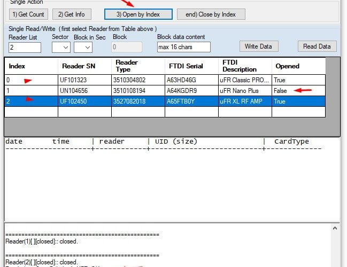347x267 pixels.
Task: Click the 'Reader(1)[ ][closed]:: closed.' log line
Action: pyautogui.click(x=42, y=241)
